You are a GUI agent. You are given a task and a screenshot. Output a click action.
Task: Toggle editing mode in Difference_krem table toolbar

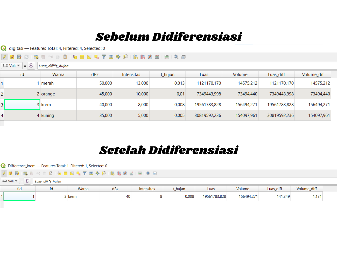pos(4,173)
